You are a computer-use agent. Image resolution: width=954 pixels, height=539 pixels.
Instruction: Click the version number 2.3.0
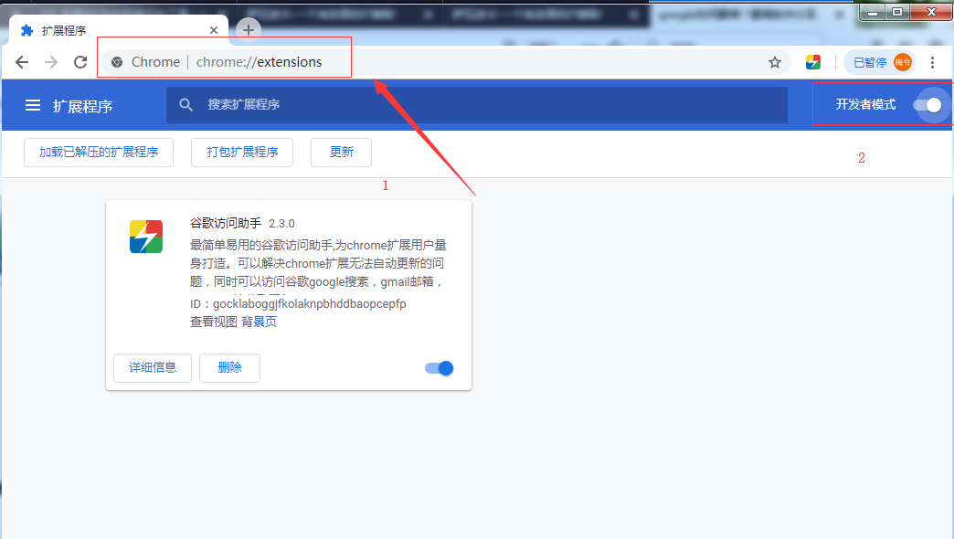[x=281, y=224]
